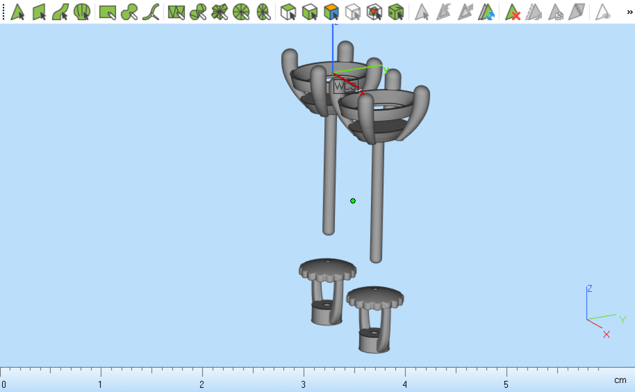Screen dimensions: 635x392
Task: Click the triangle with blue refresh arrows
Action: (486, 12)
